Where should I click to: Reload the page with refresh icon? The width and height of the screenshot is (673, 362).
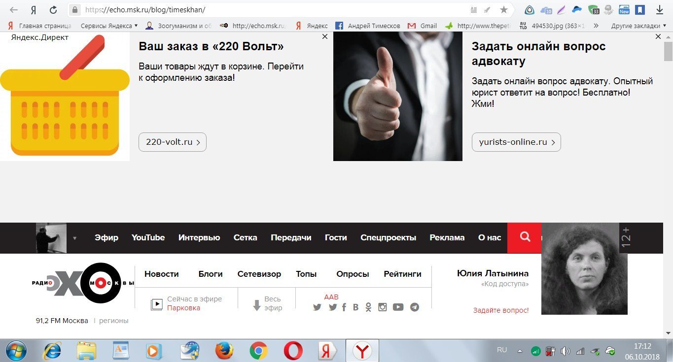click(x=53, y=10)
